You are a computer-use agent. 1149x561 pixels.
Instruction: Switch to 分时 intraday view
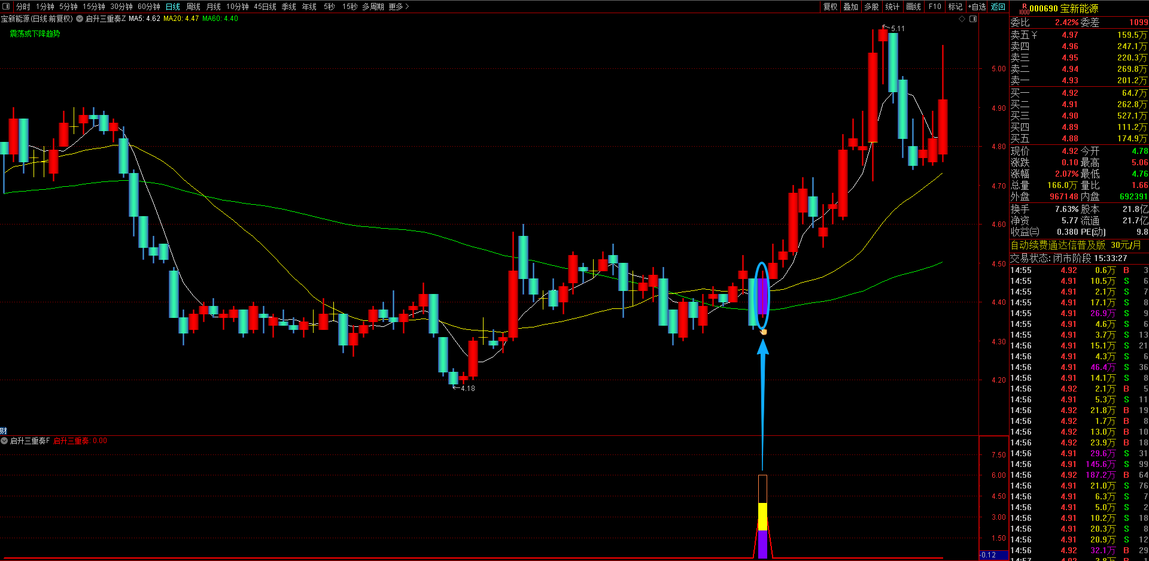coord(23,7)
